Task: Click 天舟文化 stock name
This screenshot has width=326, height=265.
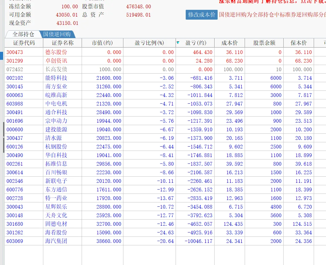Action: (x=56, y=215)
